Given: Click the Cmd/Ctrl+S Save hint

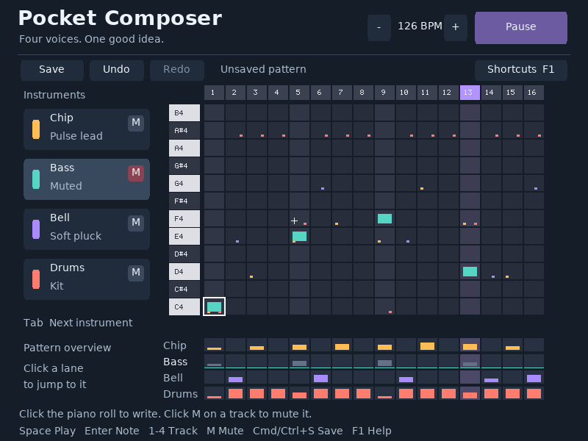Looking at the screenshot, I should (298, 431).
